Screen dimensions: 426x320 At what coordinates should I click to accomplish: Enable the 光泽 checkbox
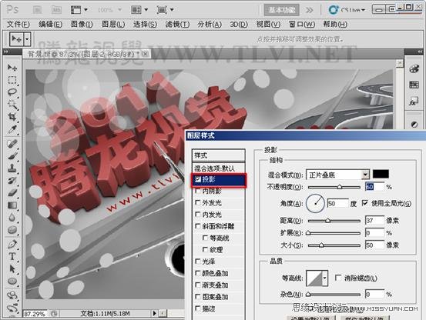[x=198, y=262]
